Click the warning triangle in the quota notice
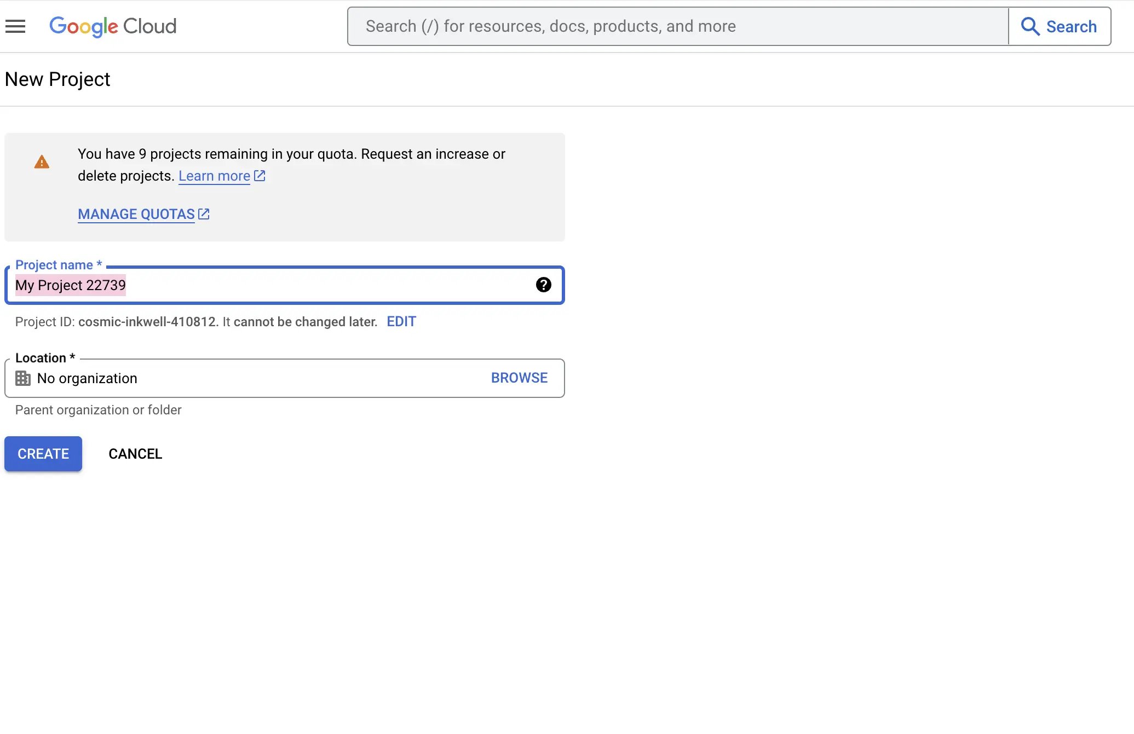The width and height of the screenshot is (1134, 734). (42, 161)
